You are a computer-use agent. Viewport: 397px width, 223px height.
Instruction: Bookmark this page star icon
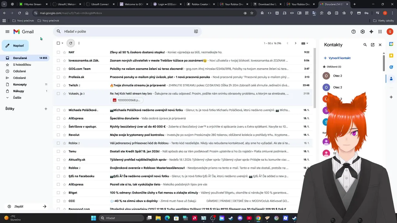tap(252, 13)
